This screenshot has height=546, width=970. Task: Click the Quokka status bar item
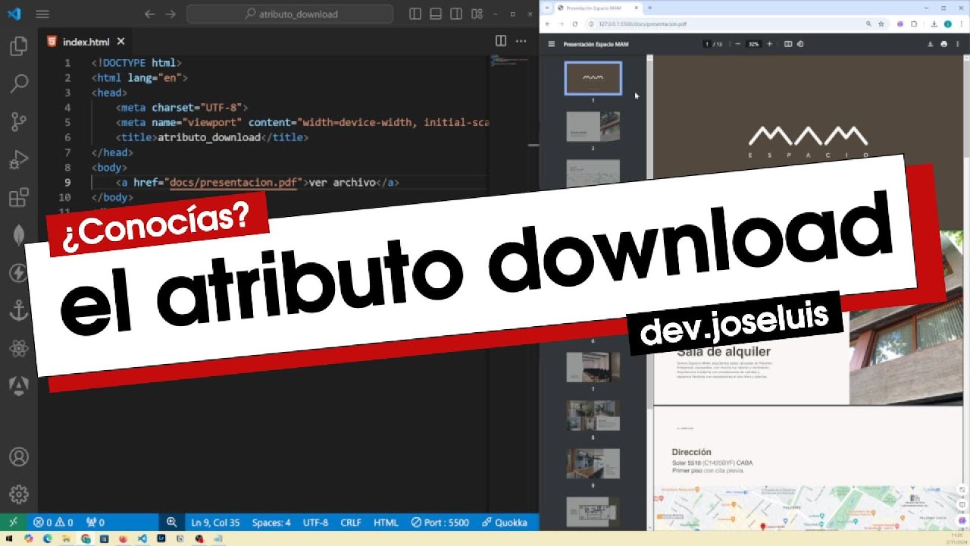pyautogui.click(x=505, y=522)
